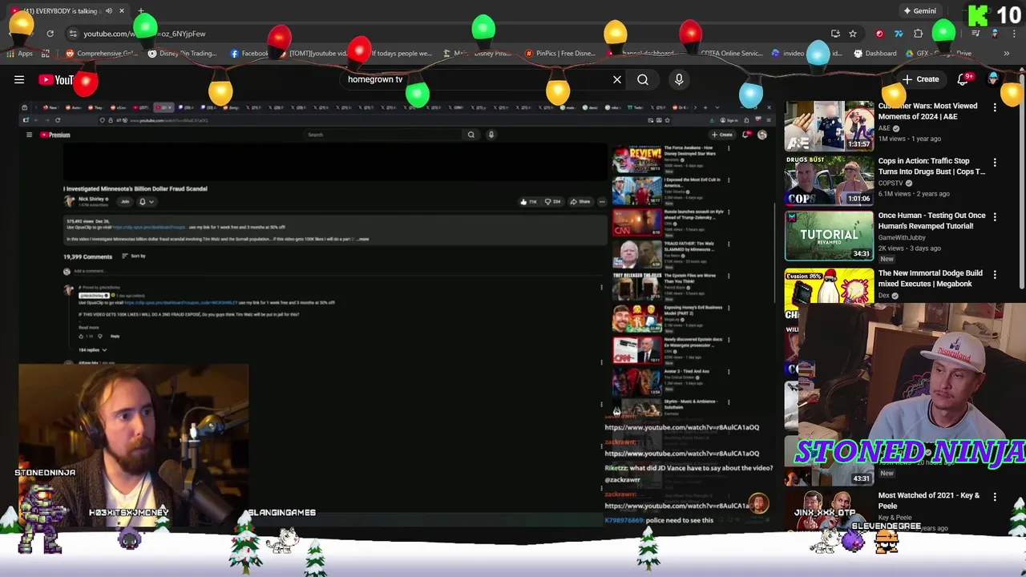Open the 'If todays people we...' bookmark
Screen dimensions: 1026x577
(402, 54)
